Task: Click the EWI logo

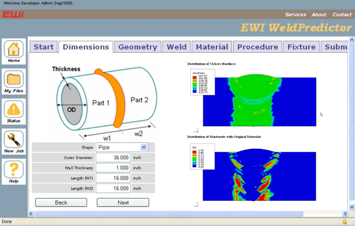Action: coord(13,14)
